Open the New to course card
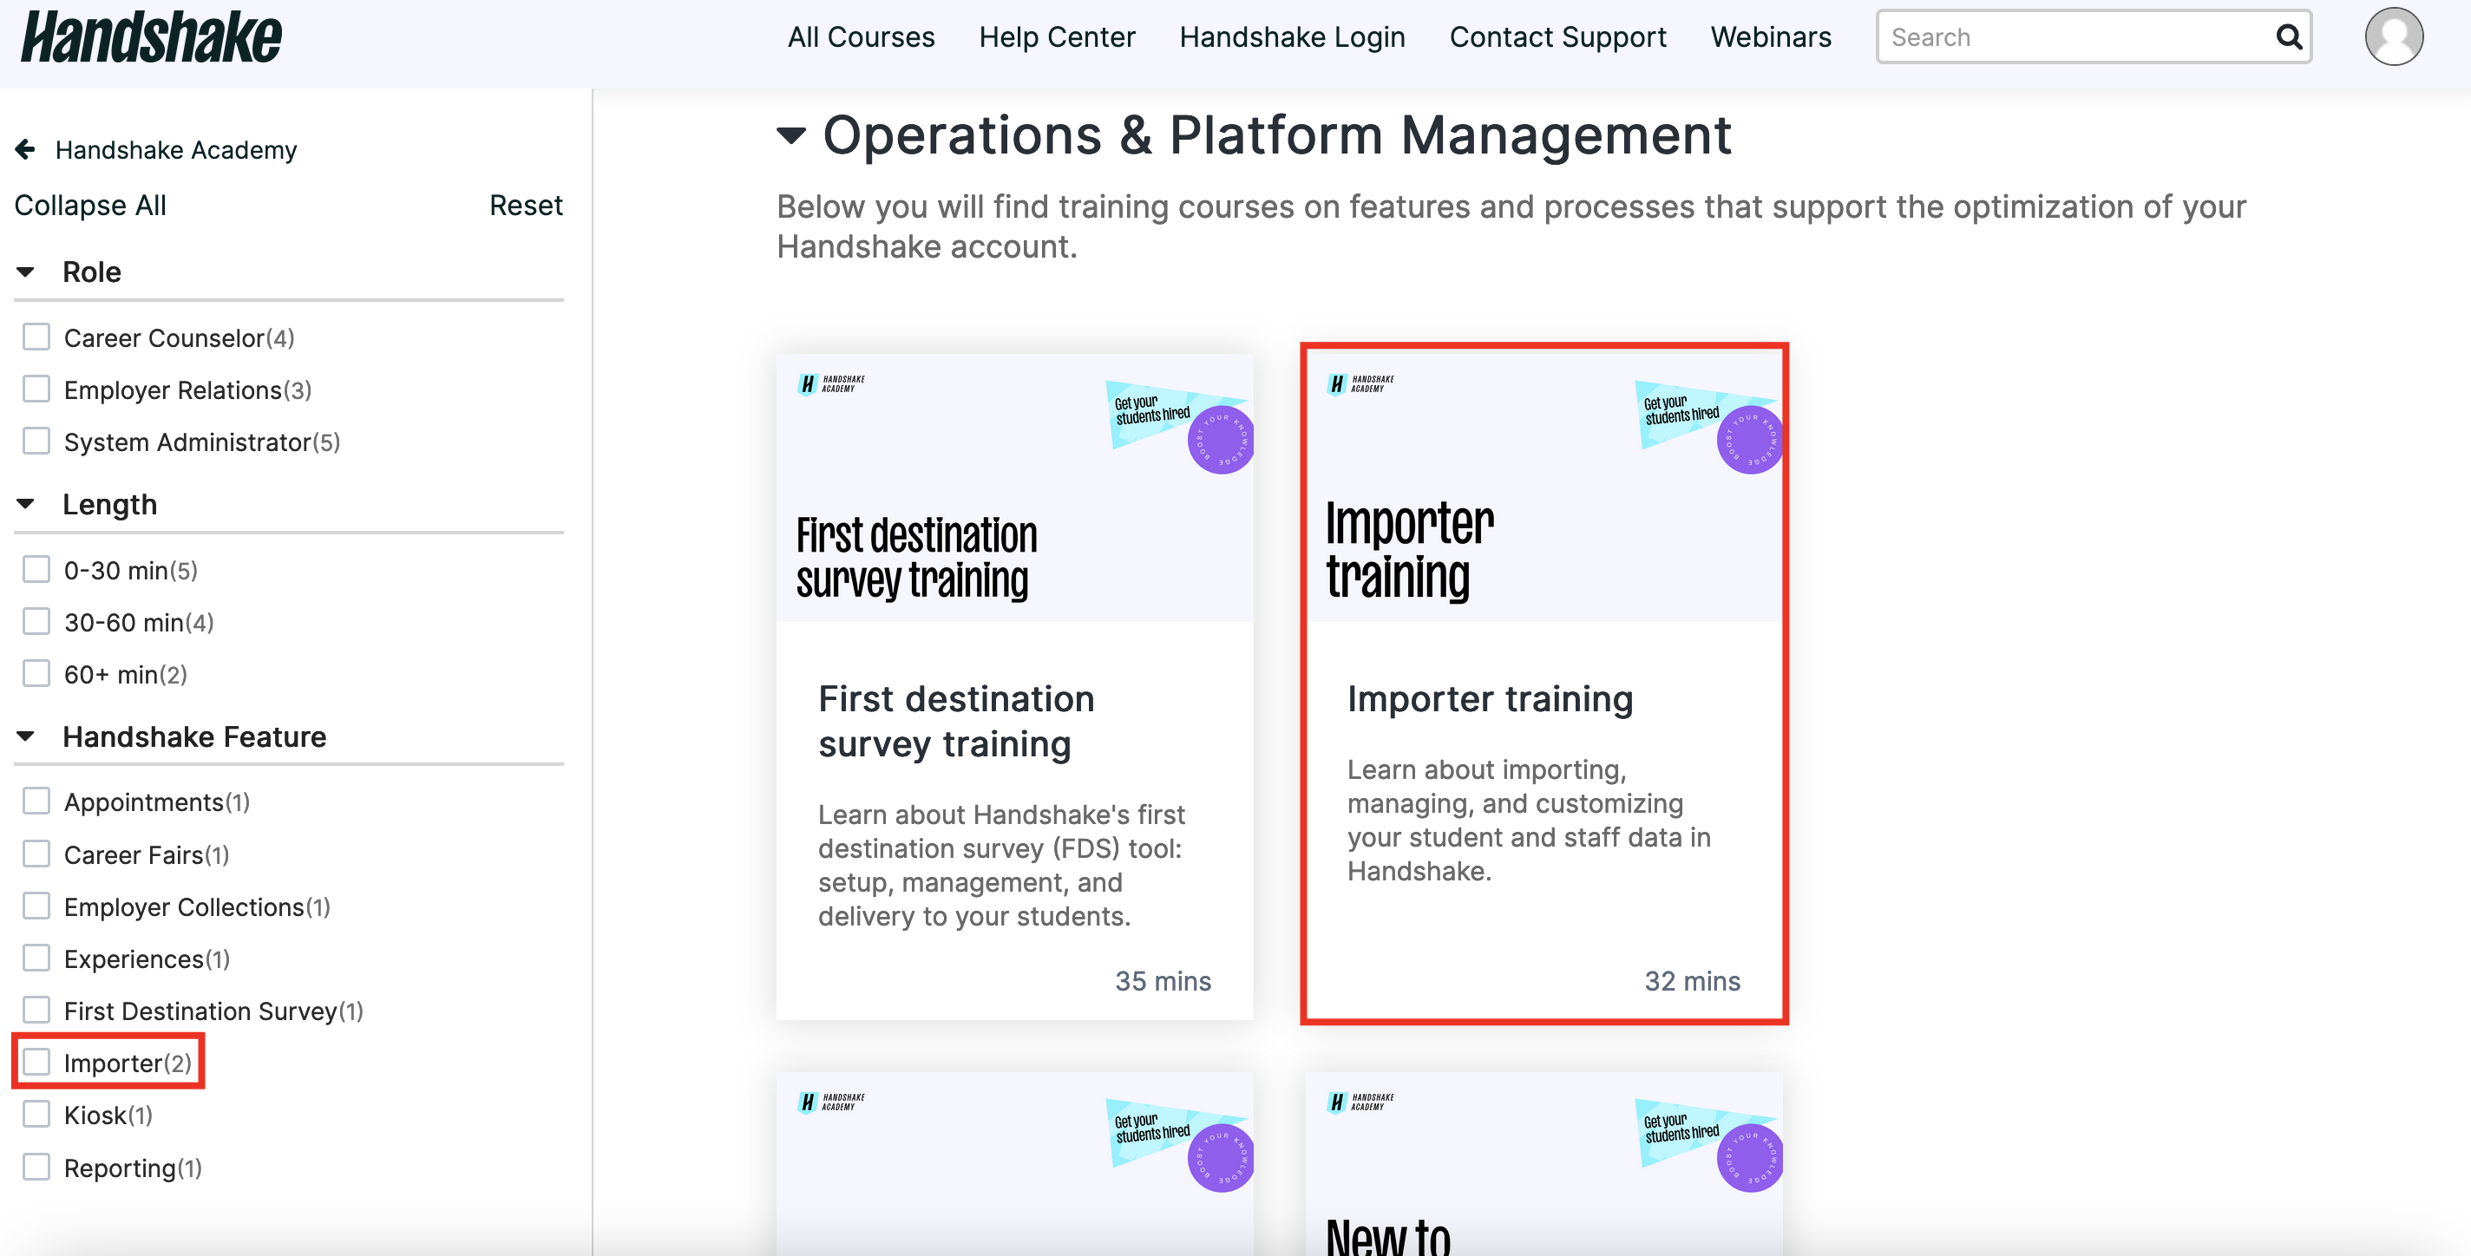The width and height of the screenshot is (2471, 1256). click(x=1544, y=1164)
